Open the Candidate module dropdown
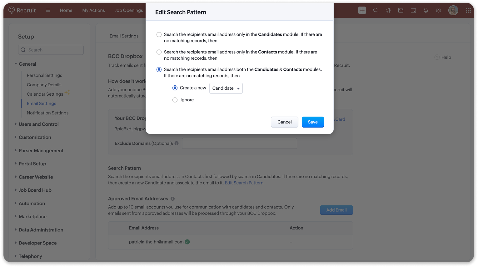The width and height of the screenshot is (478, 267). (x=226, y=88)
